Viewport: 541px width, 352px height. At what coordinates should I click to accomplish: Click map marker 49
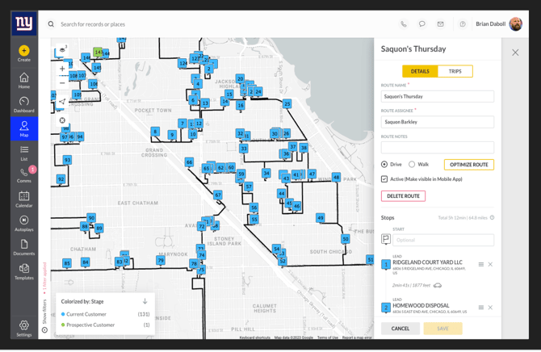[x=321, y=218]
